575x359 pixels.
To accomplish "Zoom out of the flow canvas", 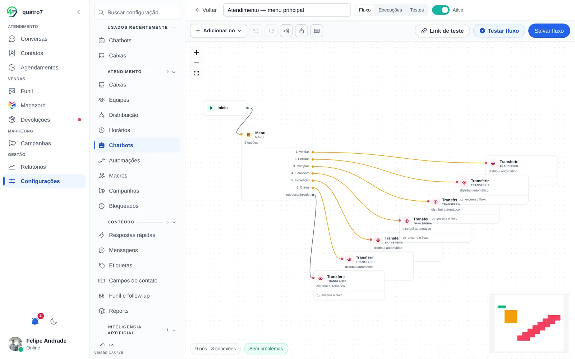I will [197, 63].
